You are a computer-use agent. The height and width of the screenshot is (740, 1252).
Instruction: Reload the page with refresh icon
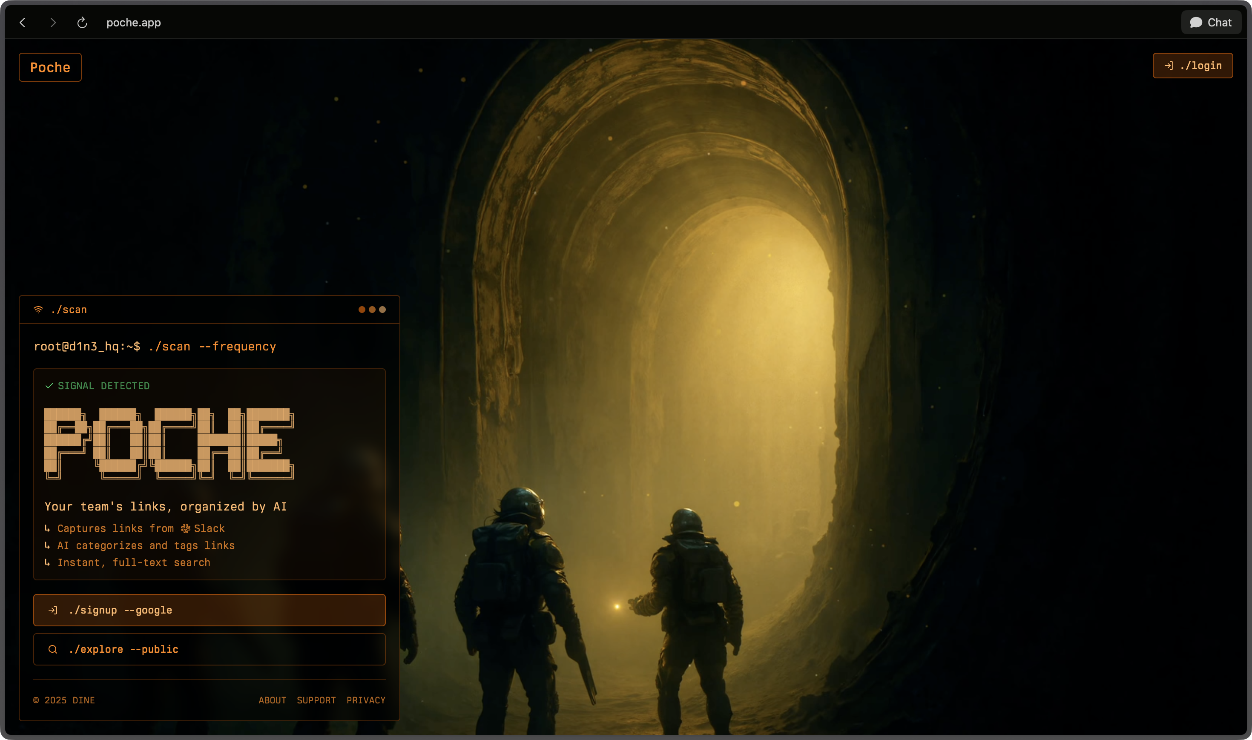82,23
